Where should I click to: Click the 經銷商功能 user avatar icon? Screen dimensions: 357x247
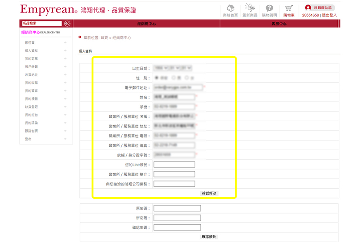(308, 8)
